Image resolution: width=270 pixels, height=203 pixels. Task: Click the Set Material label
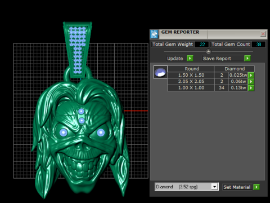[237, 187]
